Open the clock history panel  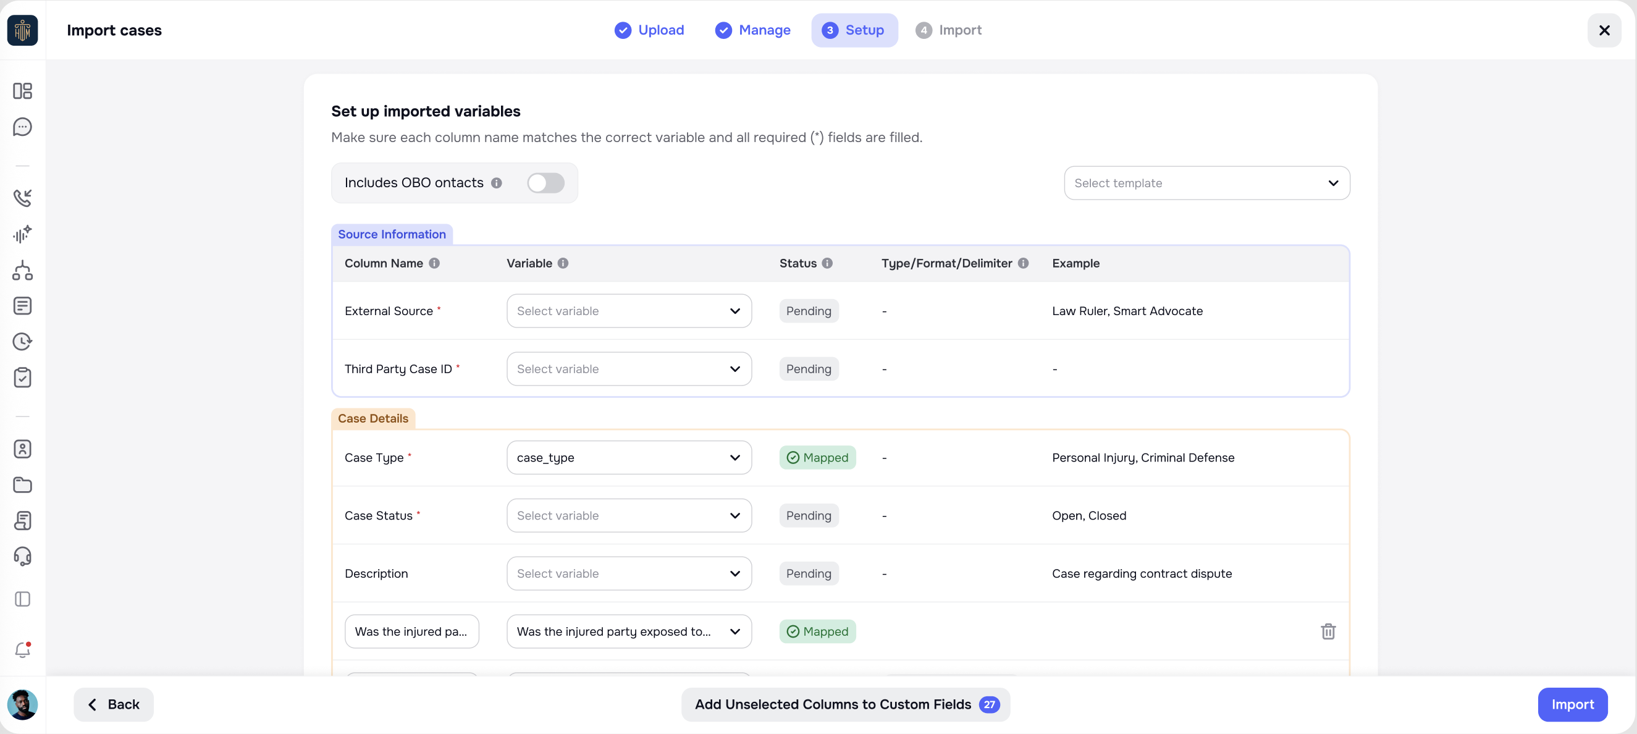pyautogui.click(x=23, y=341)
